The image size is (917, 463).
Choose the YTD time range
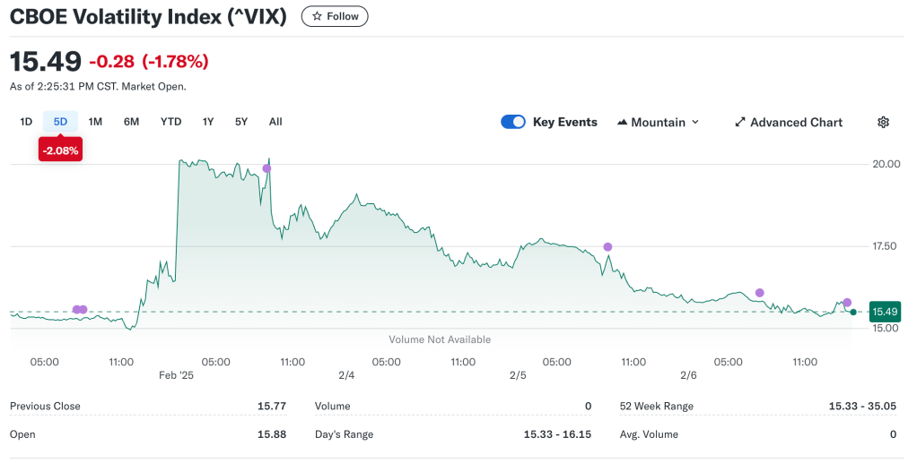click(170, 122)
